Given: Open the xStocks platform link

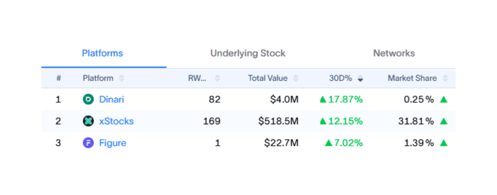Looking at the screenshot, I should (116, 121).
